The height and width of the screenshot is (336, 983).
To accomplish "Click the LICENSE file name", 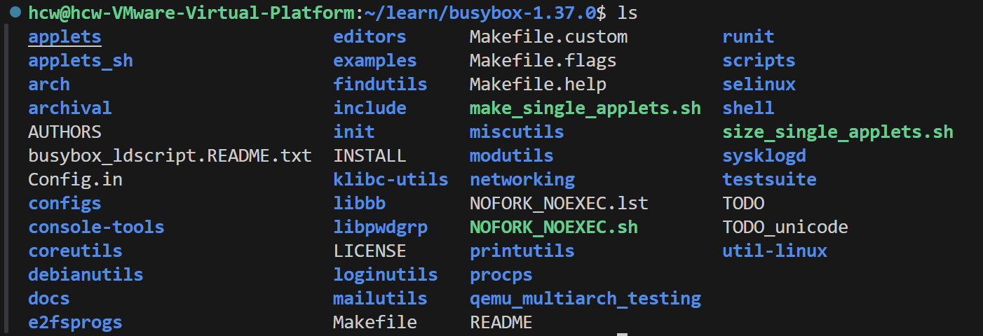I will point(370,251).
